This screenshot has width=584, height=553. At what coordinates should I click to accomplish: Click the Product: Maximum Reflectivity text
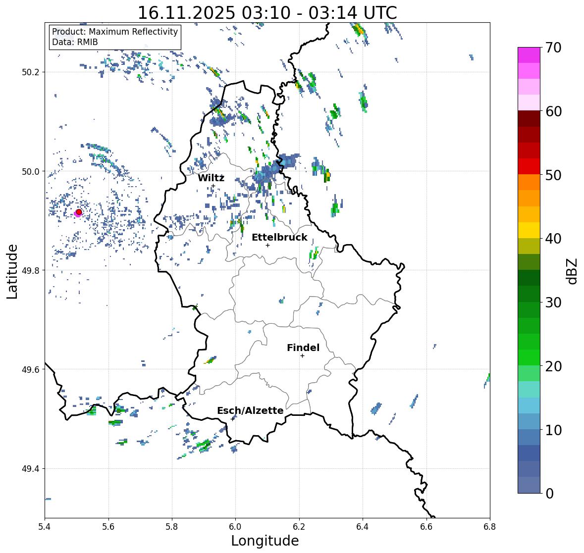click(x=115, y=32)
